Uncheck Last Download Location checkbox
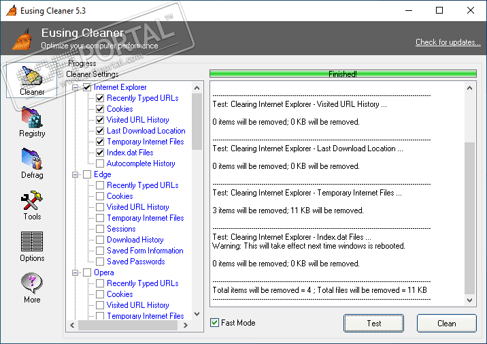487x344 pixels. [x=100, y=131]
